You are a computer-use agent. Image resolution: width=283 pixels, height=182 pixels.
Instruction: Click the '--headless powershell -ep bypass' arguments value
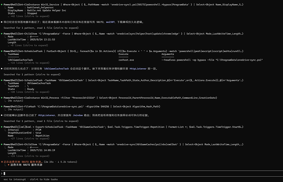pyautogui.click(x=212, y=60)
